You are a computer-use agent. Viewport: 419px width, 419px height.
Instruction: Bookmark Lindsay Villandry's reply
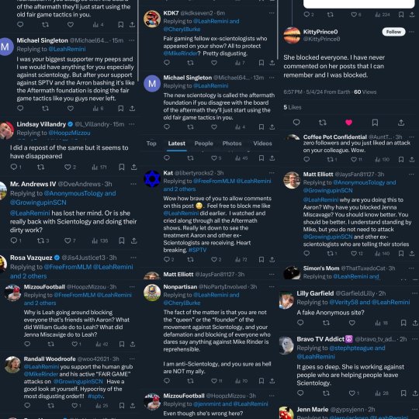(x=121, y=167)
